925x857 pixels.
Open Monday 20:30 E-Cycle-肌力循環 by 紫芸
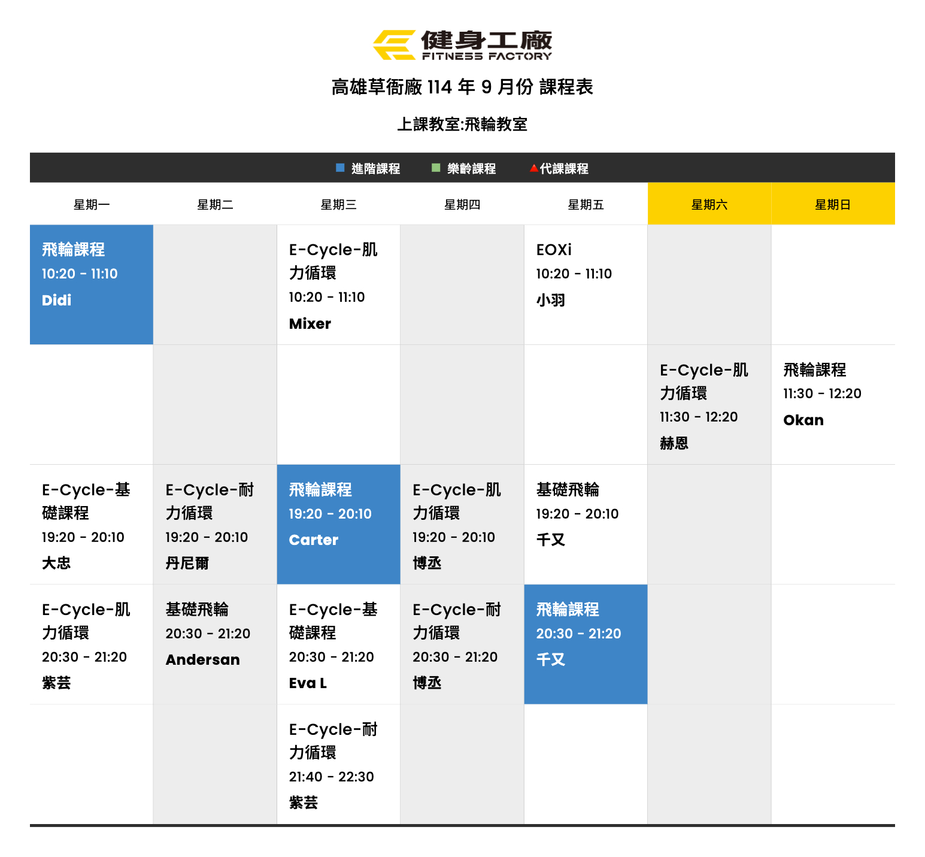[x=92, y=644]
